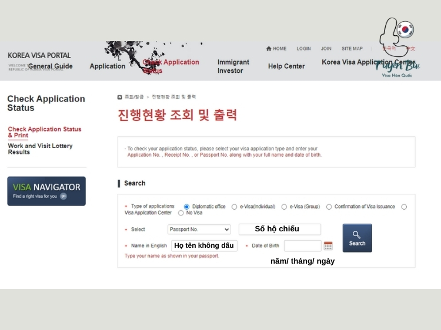Click the blue Search button
This screenshot has width=441, height=330.
tap(357, 238)
